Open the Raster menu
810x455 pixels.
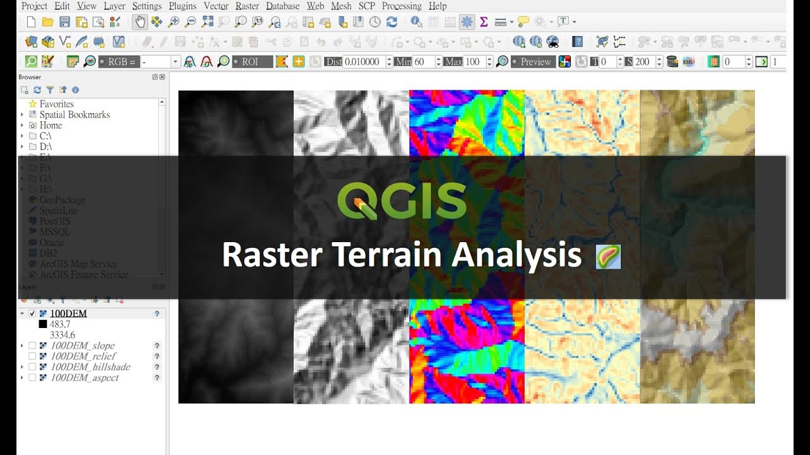point(247,6)
